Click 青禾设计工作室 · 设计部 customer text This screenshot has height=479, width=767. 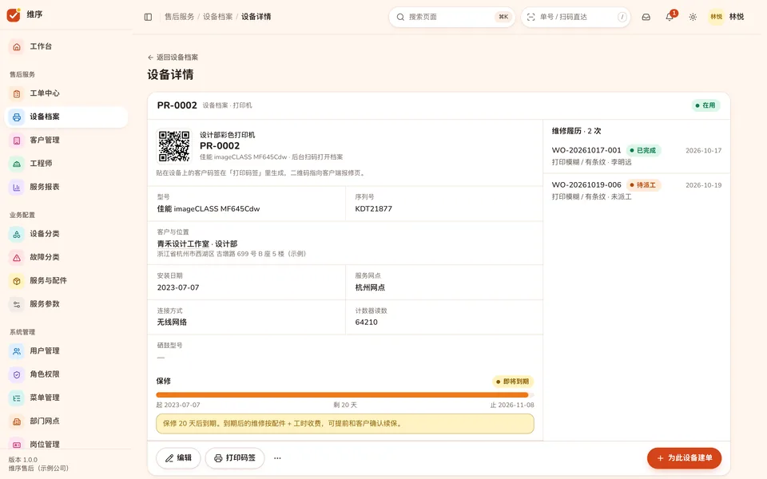click(197, 243)
